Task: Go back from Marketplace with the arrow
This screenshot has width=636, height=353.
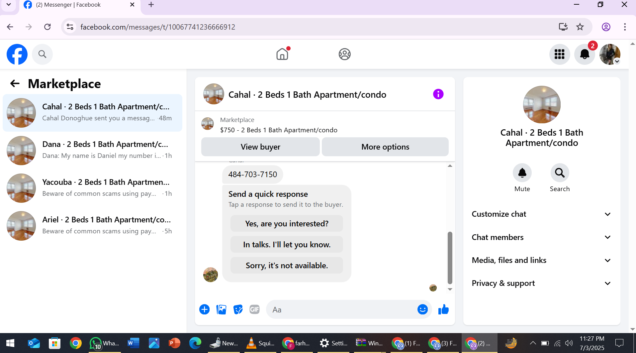Action: coord(15,83)
